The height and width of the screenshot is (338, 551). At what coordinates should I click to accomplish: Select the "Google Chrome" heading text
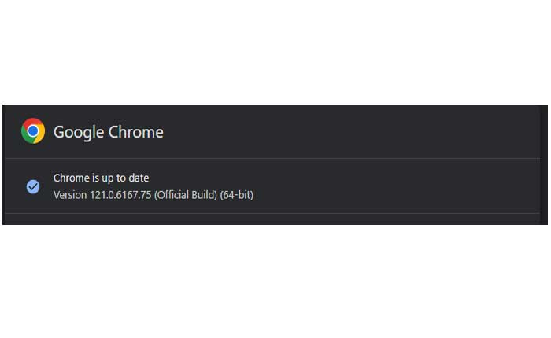coord(109,132)
